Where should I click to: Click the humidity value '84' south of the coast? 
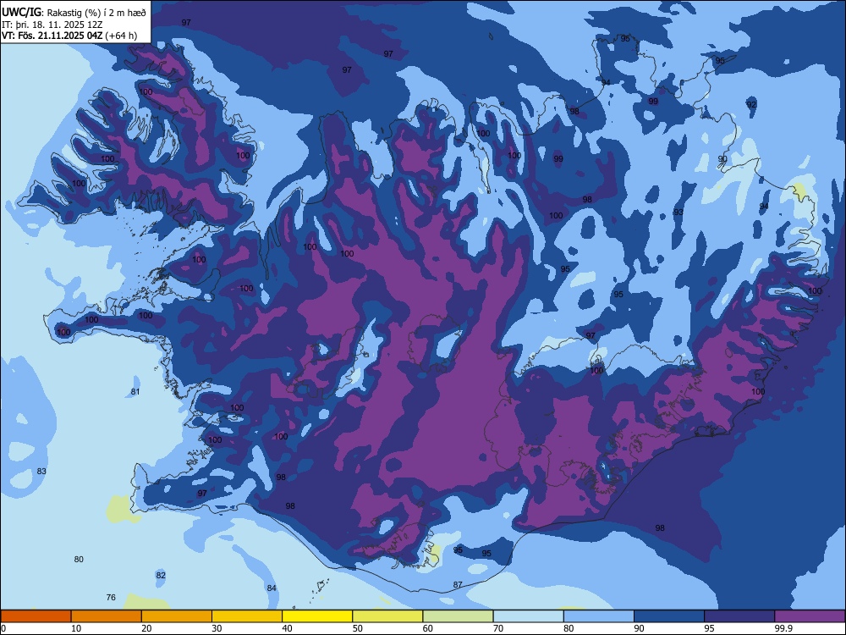click(x=272, y=588)
